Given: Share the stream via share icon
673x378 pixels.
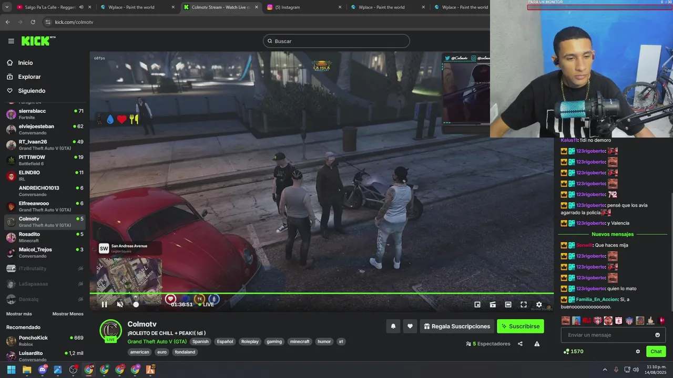Looking at the screenshot, I should coord(520,344).
